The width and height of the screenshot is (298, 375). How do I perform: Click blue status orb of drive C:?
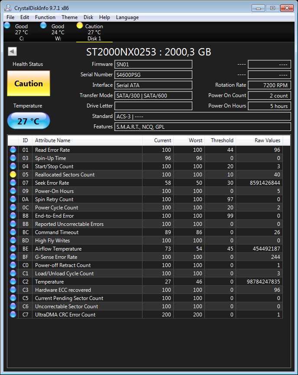(x=7, y=25)
